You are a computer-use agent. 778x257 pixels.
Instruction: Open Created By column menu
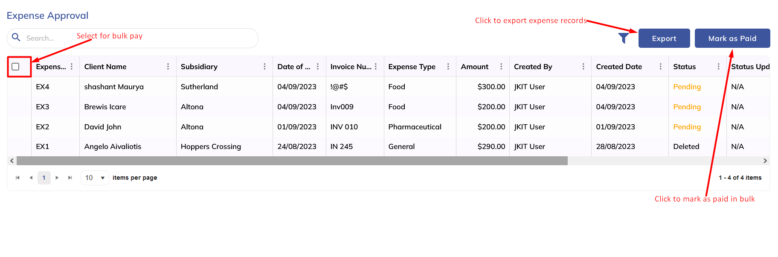point(583,67)
